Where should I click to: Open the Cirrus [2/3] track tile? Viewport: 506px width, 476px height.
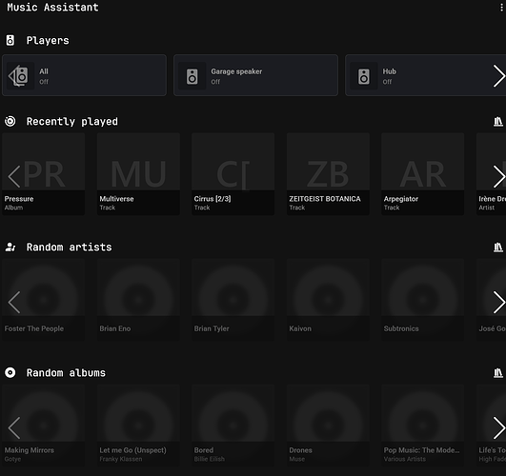[233, 174]
